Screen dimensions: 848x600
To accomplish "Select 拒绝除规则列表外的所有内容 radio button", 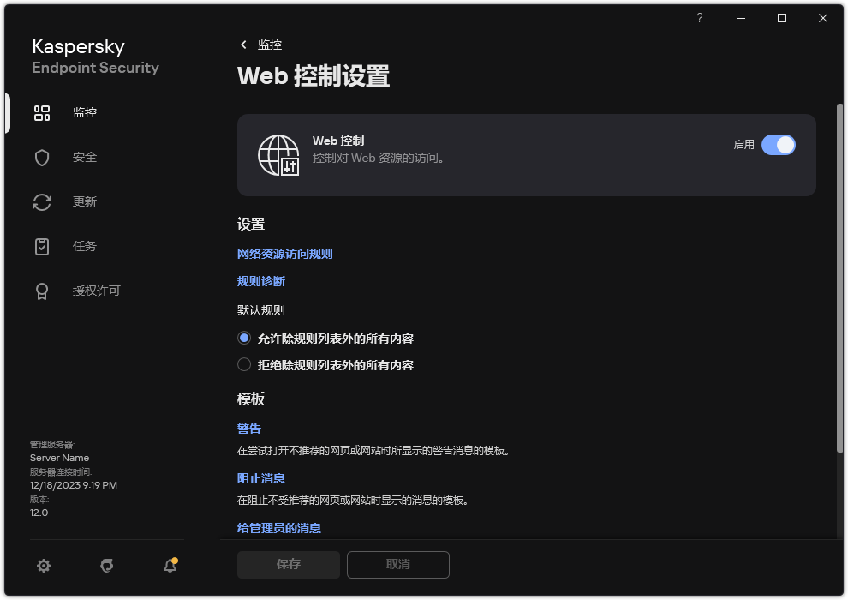I will point(244,364).
